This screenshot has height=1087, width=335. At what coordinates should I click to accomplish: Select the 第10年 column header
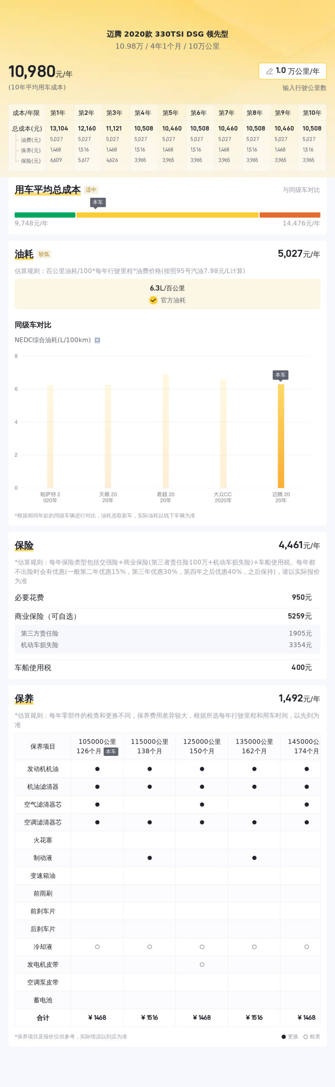(312, 113)
